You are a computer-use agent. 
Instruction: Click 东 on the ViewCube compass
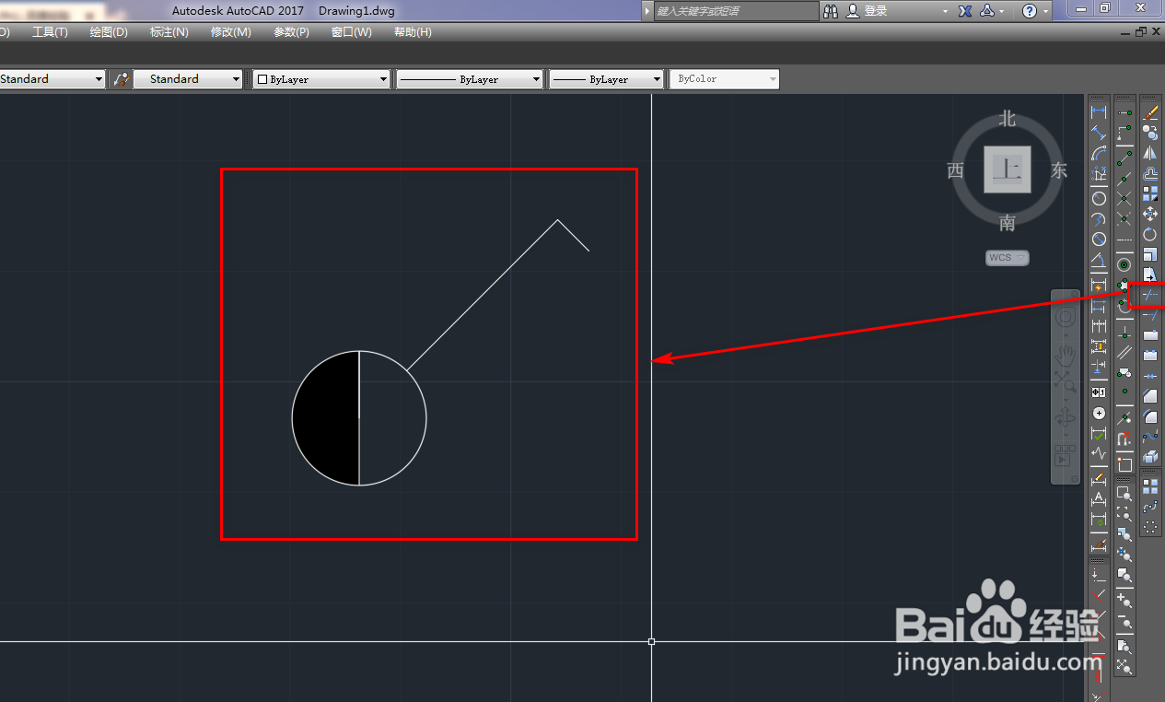click(1059, 170)
